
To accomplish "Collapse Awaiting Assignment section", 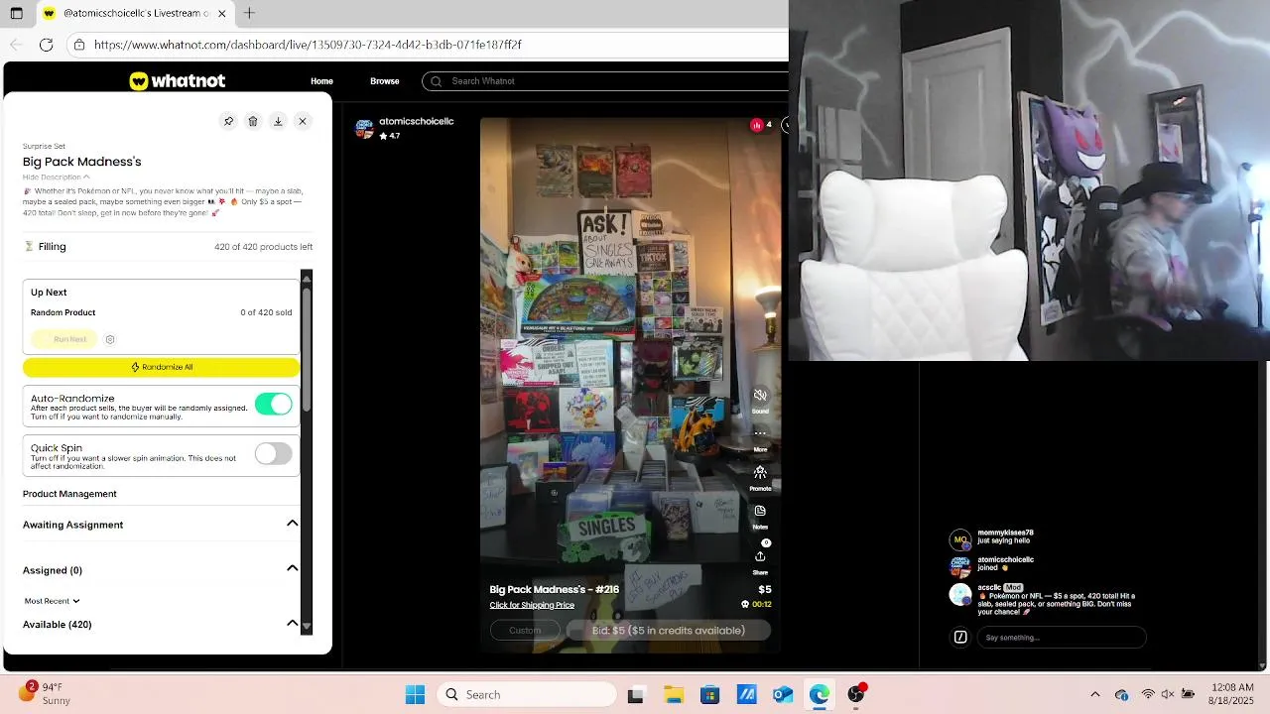I will (292, 524).
